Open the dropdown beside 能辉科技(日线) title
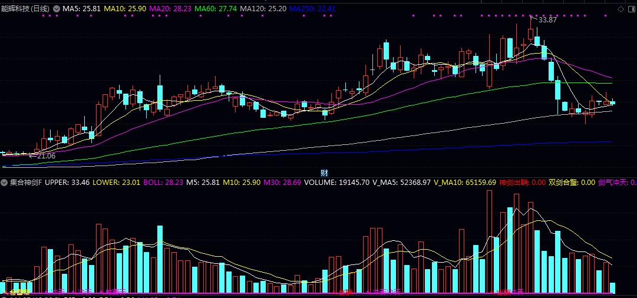Image resolution: width=637 pixels, height=298 pixels. (57, 8)
